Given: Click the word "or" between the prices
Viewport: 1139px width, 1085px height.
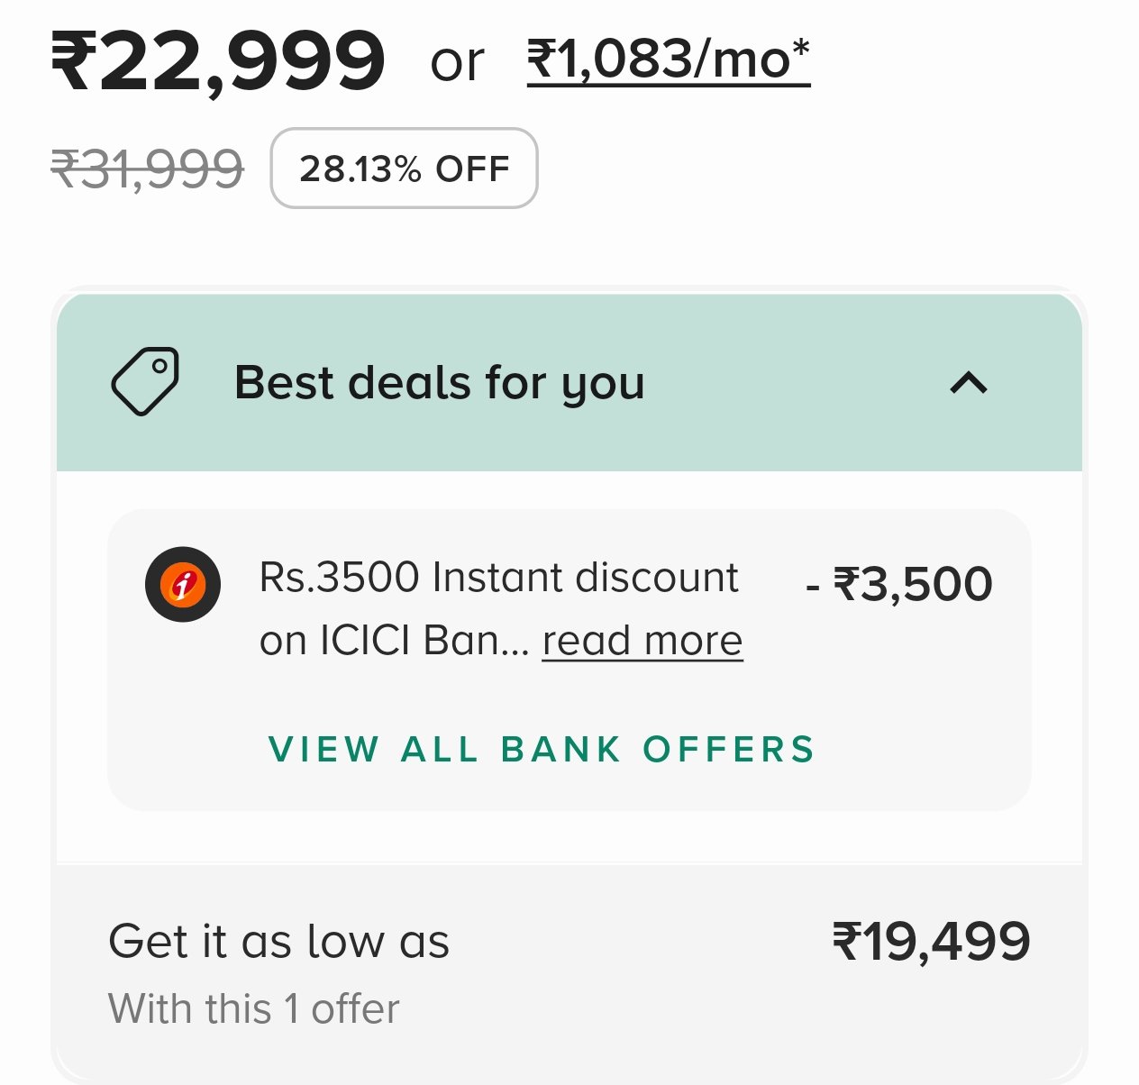Looking at the screenshot, I should pyautogui.click(x=457, y=63).
